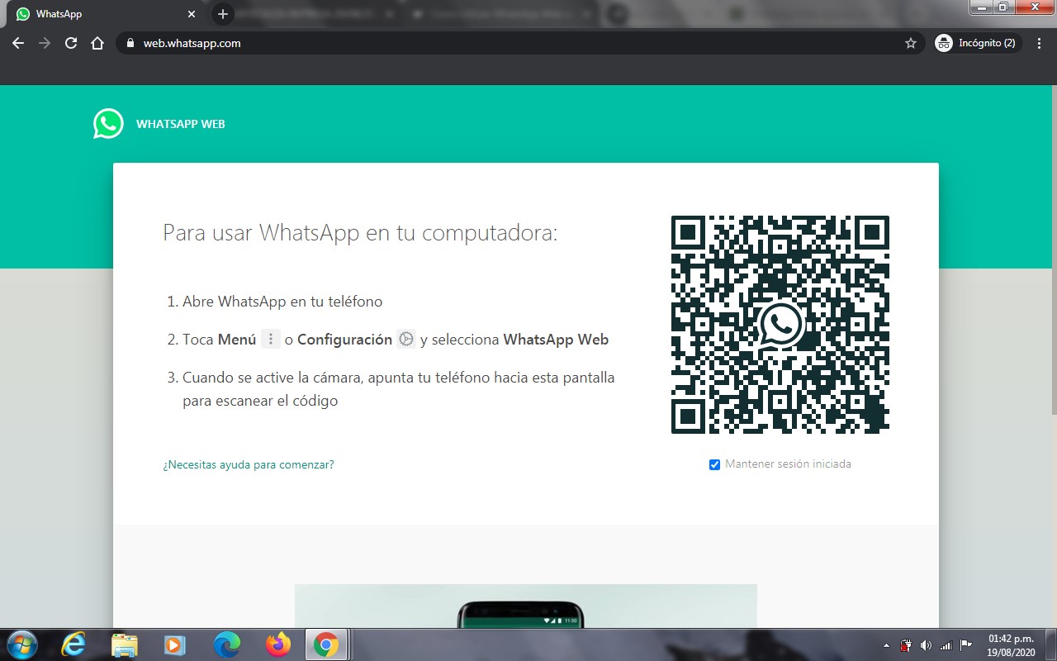The height and width of the screenshot is (661, 1057).
Task: Open Windows Explorer folder from taskbar
Action: point(124,644)
